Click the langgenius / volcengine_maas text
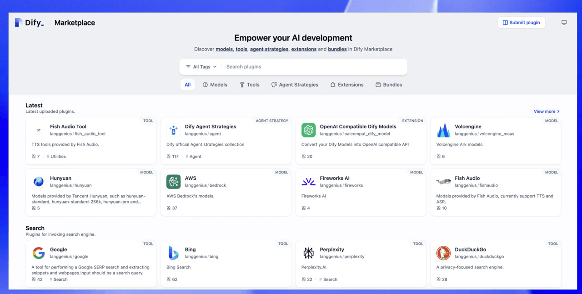Screen dimensions: 582x294 coord(484,134)
